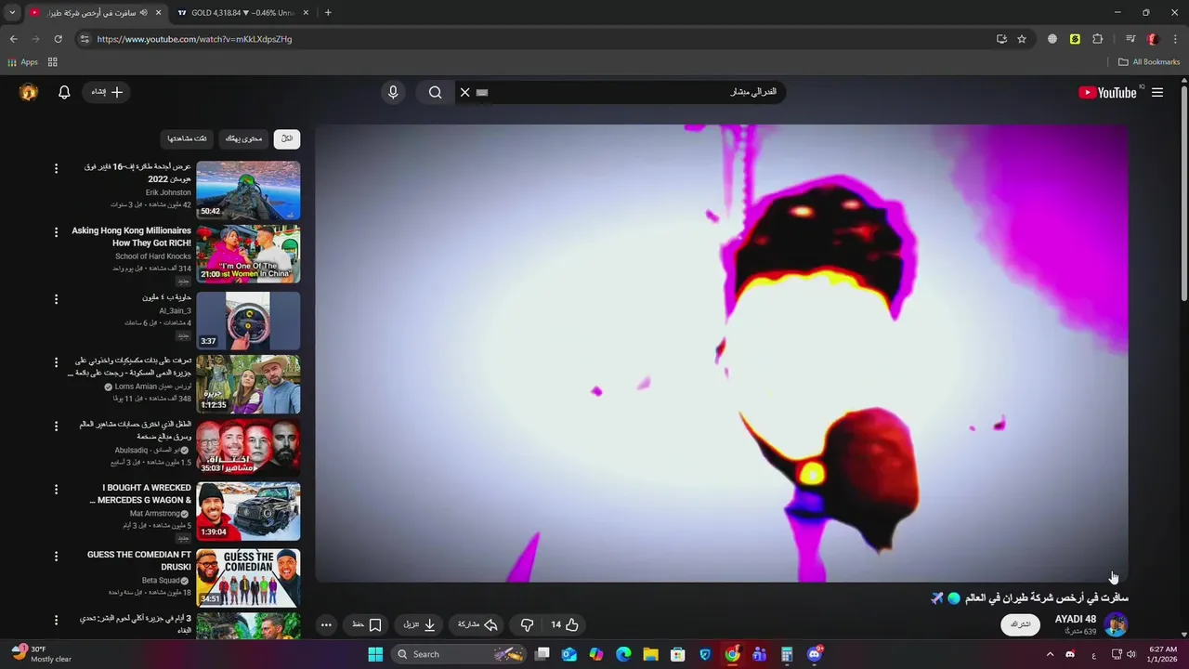
Task: Click the YouTube search magnifier button
Action: point(435,92)
